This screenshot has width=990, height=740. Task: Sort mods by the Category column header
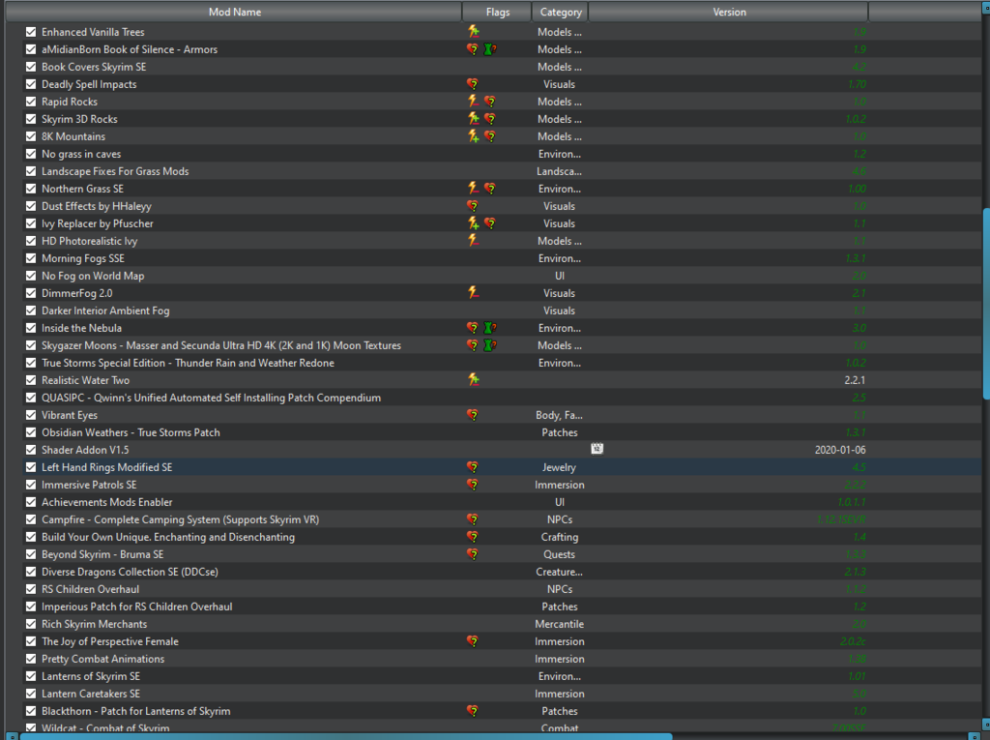tap(561, 13)
